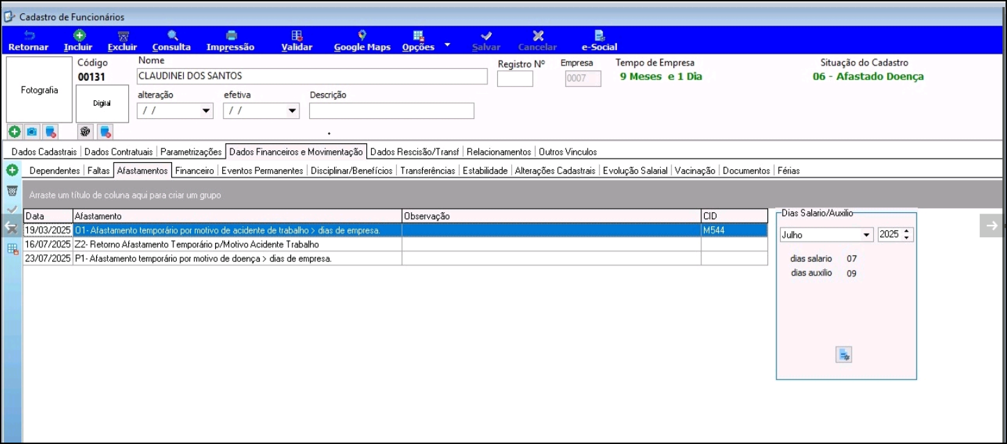1007x444 pixels.
Task: Delete fingerprint using the icon below Digital
Action: pyautogui.click(x=104, y=131)
